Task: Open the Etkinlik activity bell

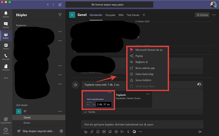Action: point(6,14)
